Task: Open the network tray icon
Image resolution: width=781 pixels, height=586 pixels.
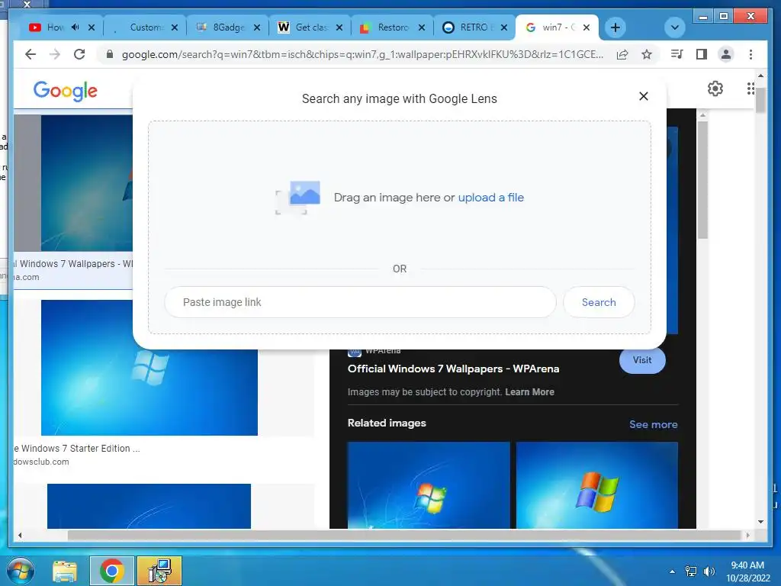Action: pos(691,572)
